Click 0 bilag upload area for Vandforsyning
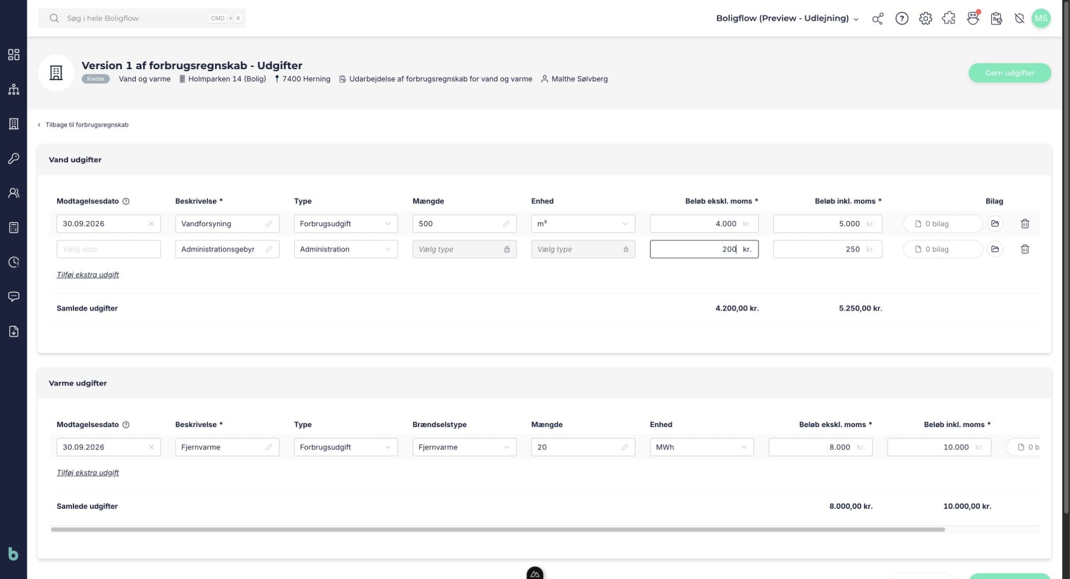The width and height of the screenshot is (1070, 579). [x=943, y=224]
